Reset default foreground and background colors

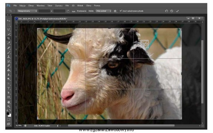pyautogui.click(x=7, y=110)
